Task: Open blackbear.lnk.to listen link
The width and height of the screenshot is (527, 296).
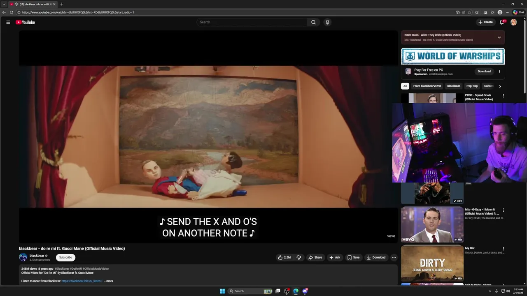Action: [82, 281]
